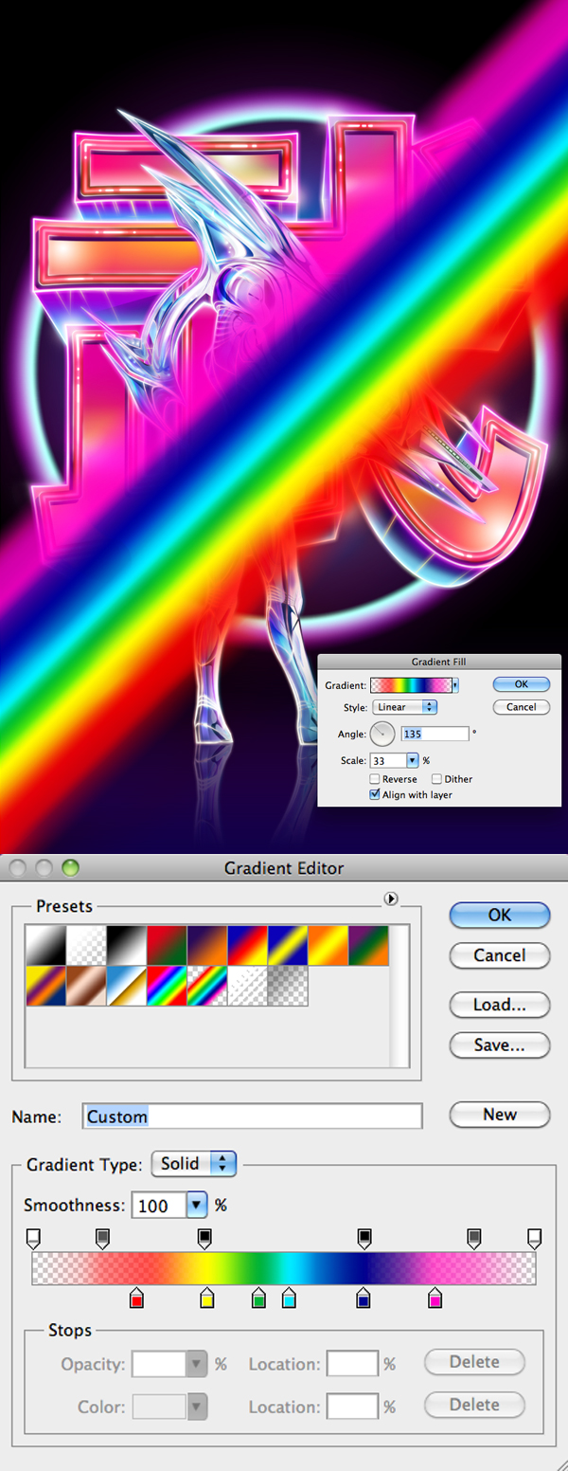The image size is (568, 1471).
Task: Open the Stops Opacity dropdown arrow
Action: coord(196,1365)
